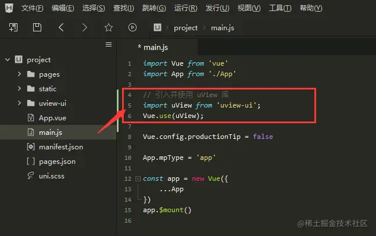
Task: Open the 运行(R) menu
Action: 185,8
